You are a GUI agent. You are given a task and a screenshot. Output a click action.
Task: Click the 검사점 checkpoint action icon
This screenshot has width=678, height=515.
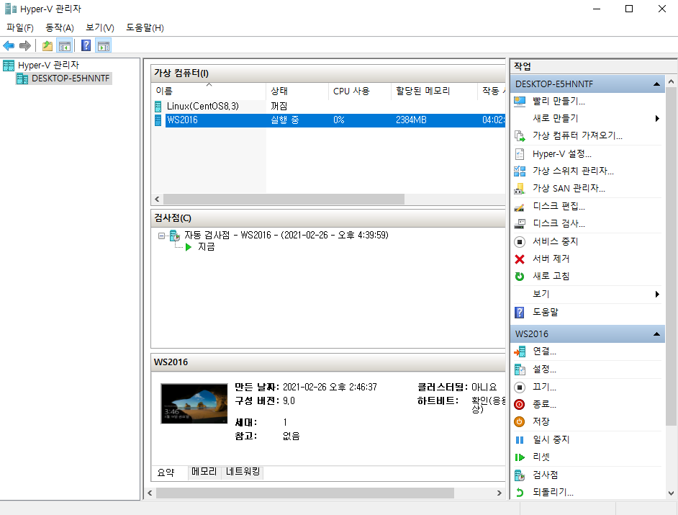[520, 475]
